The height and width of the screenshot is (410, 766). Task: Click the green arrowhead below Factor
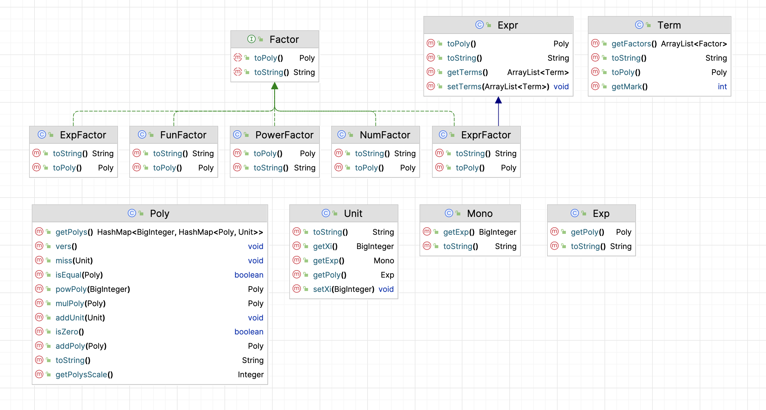pyautogui.click(x=274, y=86)
